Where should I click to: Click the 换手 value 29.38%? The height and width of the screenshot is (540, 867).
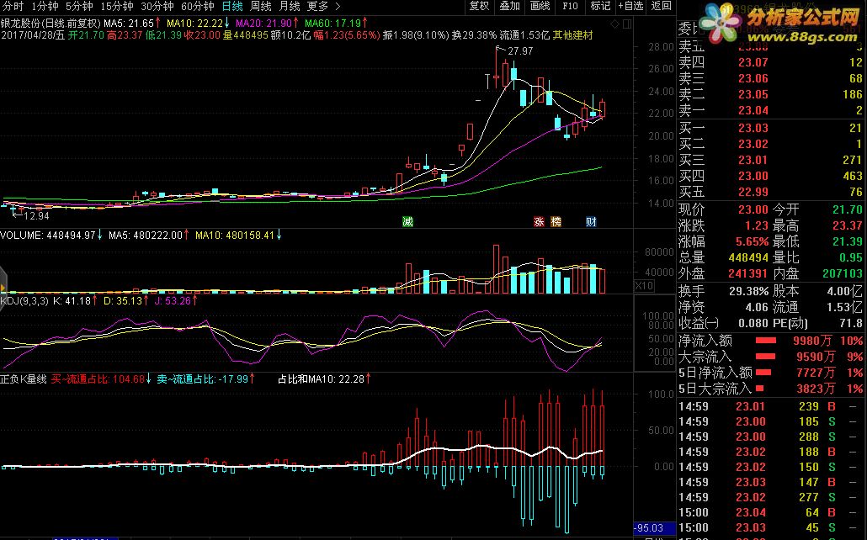[x=748, y=291]
